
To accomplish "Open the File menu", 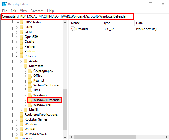I will coord(5,11).
